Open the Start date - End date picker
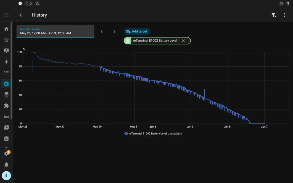 point(55,31)
